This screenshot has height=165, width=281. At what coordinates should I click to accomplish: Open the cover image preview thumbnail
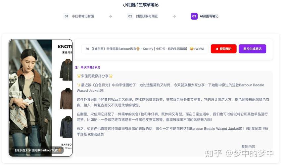point(41,98)
